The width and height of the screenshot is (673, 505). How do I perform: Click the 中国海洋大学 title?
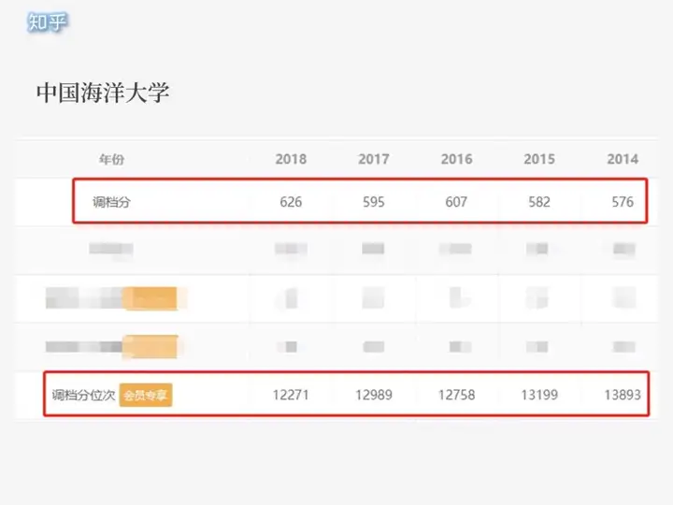103,93
